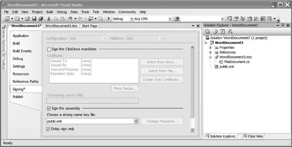This screenshot has height=147, width=292.
Task: Click the New Project toolbar icon
Action: point(7,19)
